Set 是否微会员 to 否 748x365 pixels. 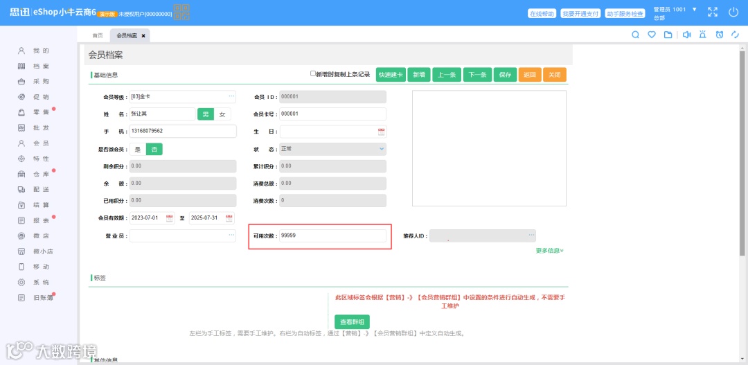coord(154,150)
